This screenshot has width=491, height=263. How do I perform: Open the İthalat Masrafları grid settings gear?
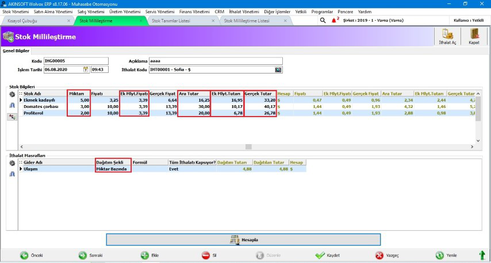pyautogui.click(x=12, y=163)
